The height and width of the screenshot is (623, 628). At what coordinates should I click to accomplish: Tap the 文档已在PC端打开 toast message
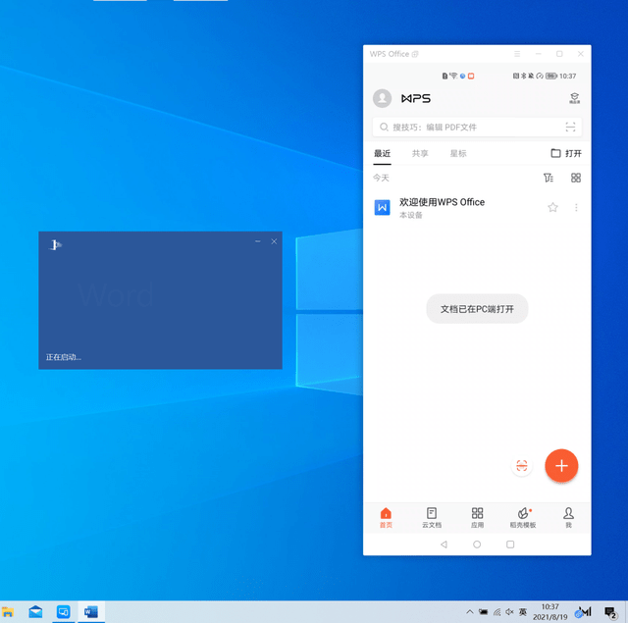(x=477, y=309)
